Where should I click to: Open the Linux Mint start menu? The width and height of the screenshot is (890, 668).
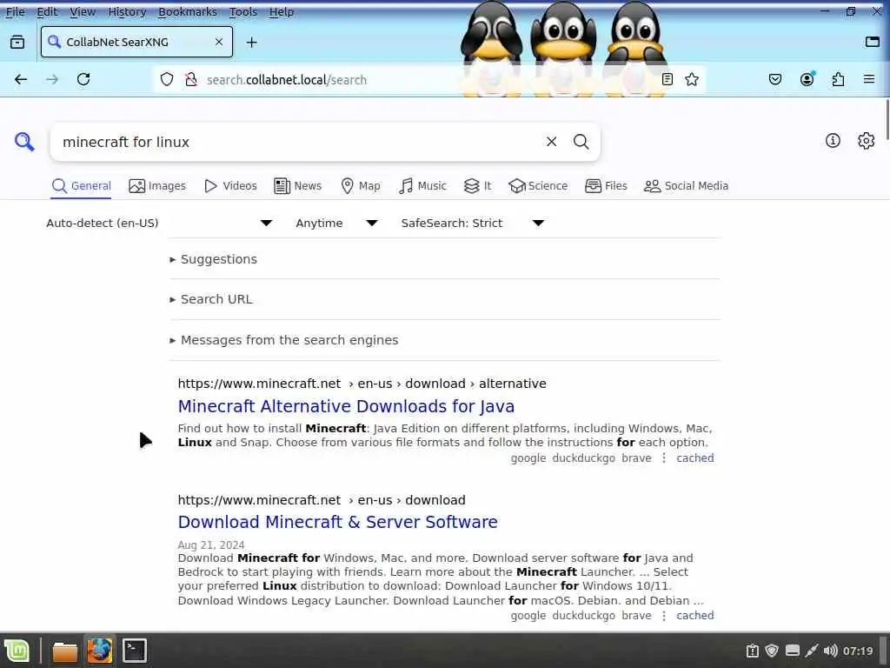[17, 651]
